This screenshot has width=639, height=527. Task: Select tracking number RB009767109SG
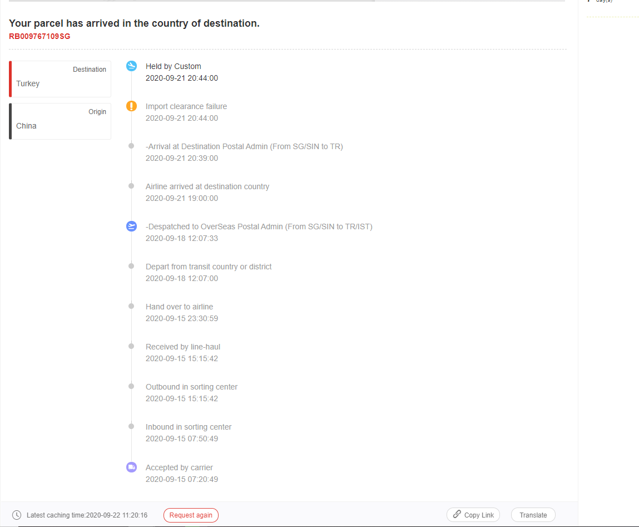click(x=39, y=36)
